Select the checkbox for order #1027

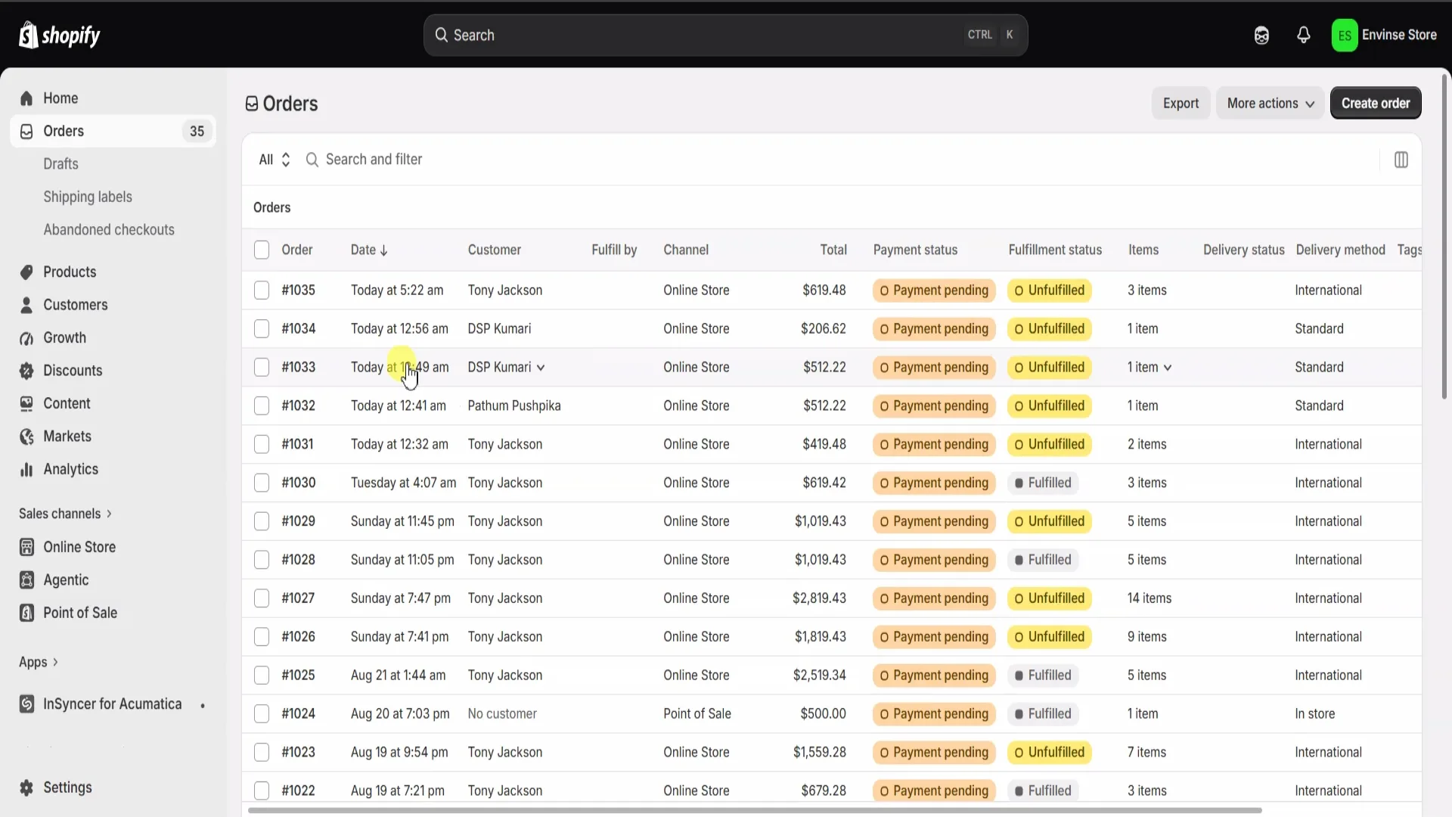click(262, 598)
